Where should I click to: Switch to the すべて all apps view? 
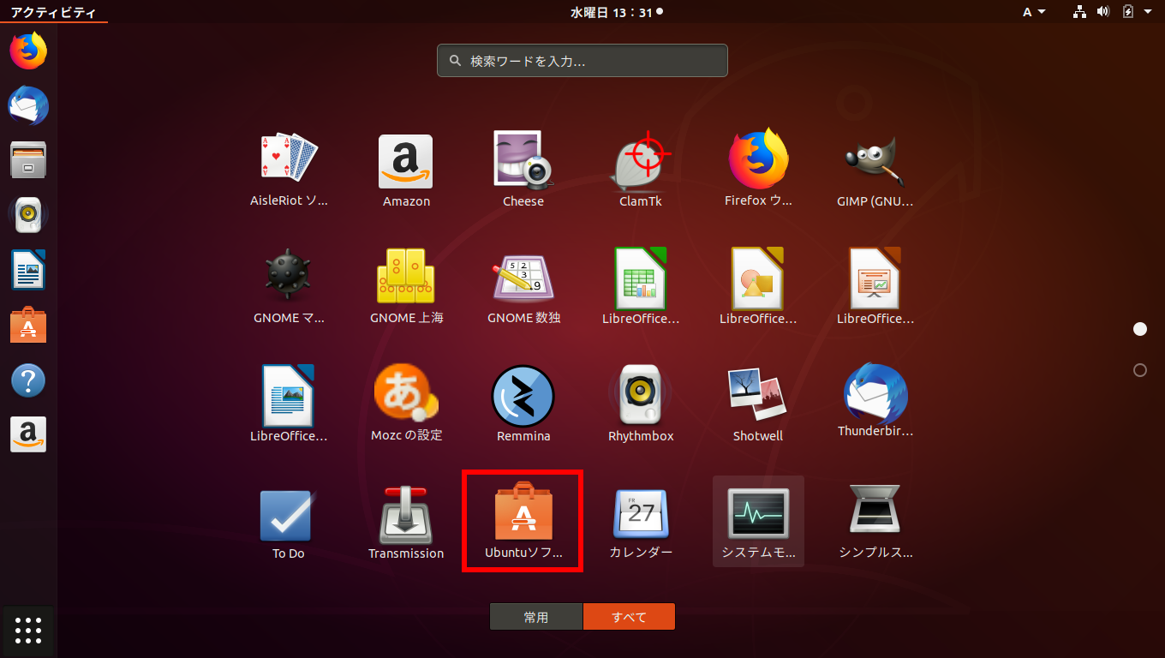tap(629, 617)
